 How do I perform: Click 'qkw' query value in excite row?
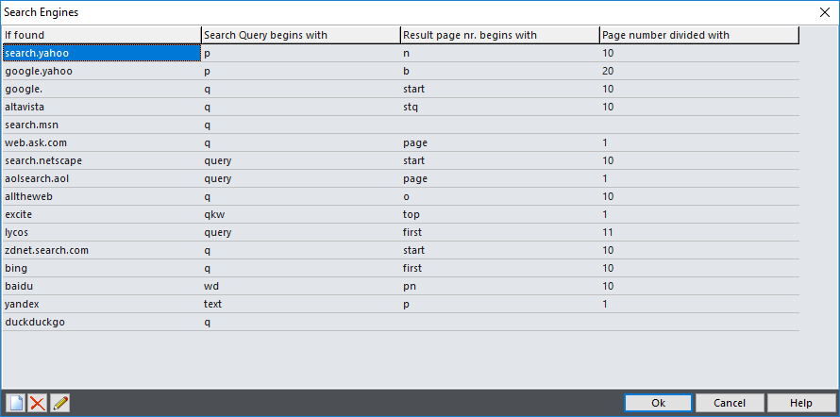click(213, 215)
